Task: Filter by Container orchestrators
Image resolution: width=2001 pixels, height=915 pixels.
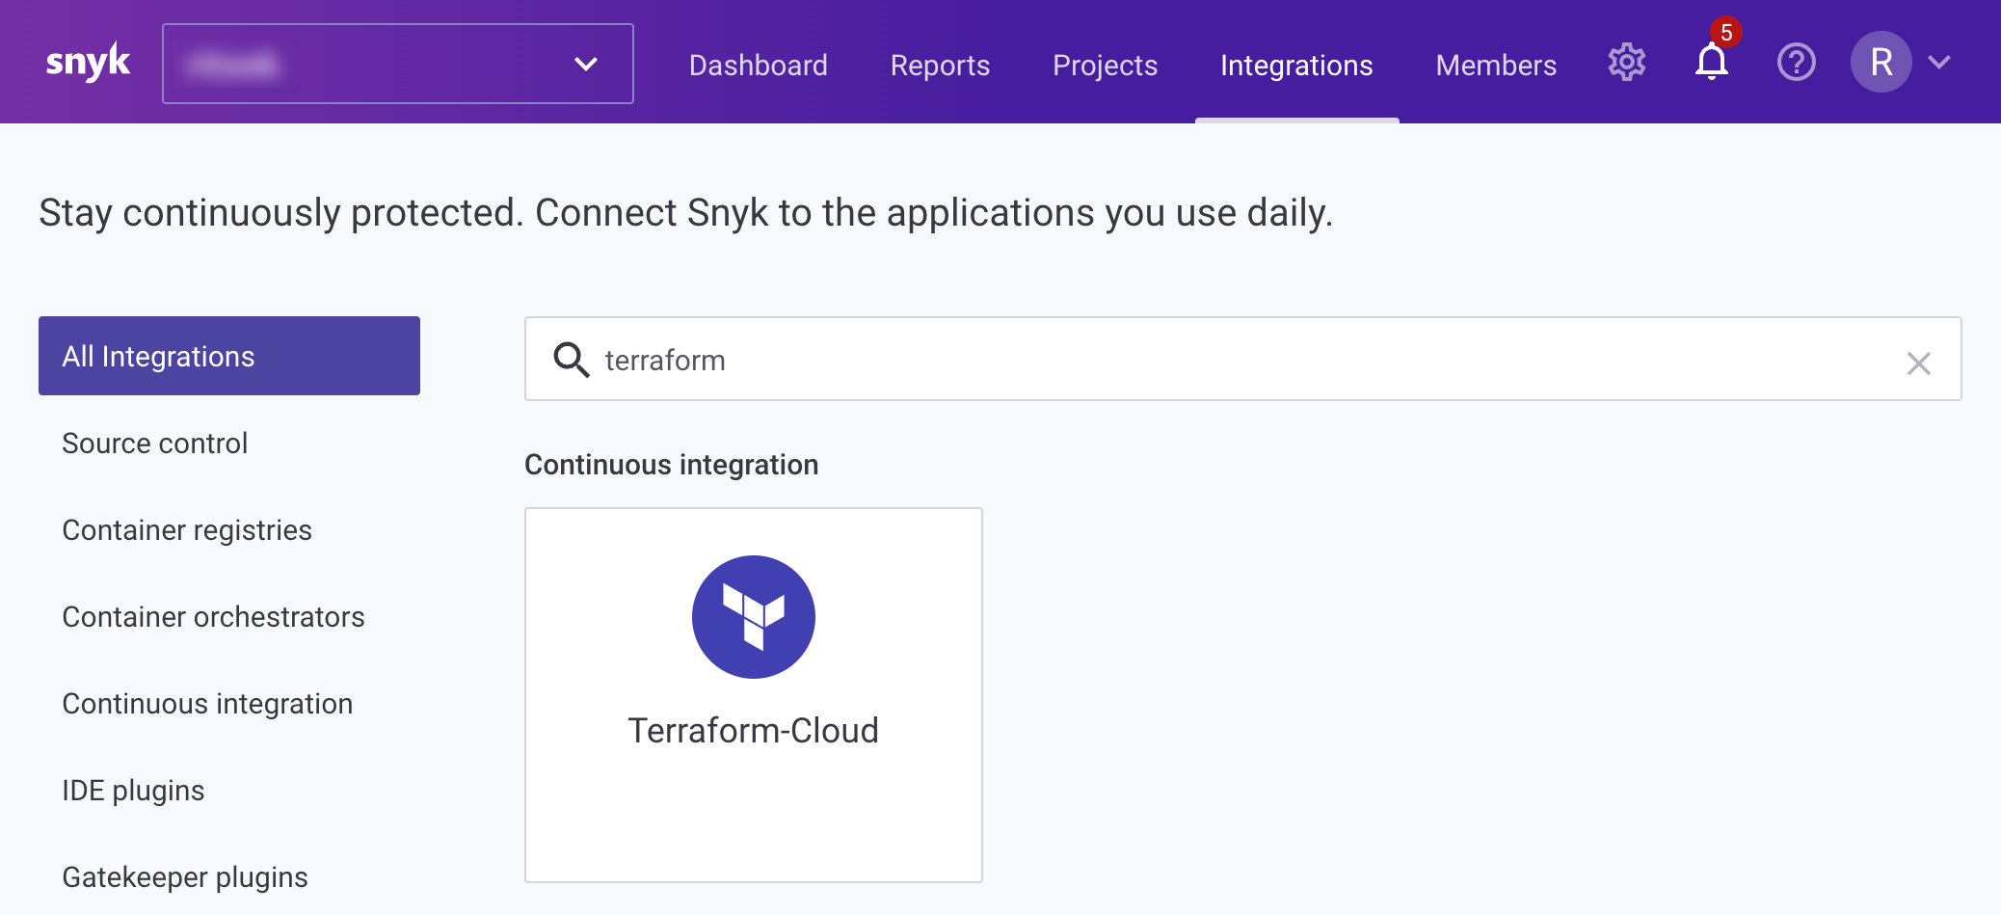Action: 213,617
